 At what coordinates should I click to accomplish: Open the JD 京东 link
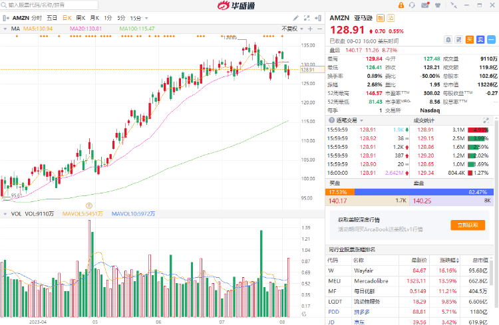tap(408, 322)
